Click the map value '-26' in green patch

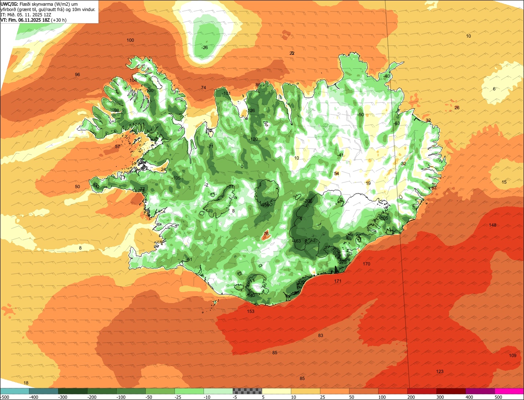tap(205, 47)
